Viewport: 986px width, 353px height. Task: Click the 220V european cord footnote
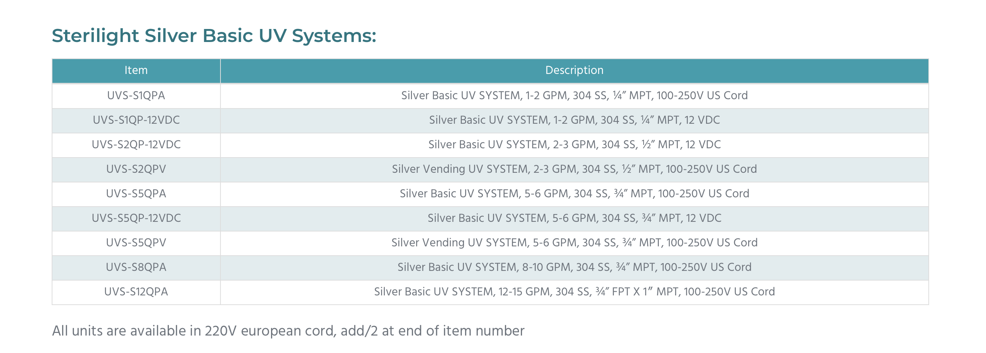288,331
